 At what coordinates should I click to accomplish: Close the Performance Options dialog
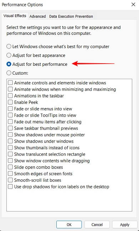133,5
